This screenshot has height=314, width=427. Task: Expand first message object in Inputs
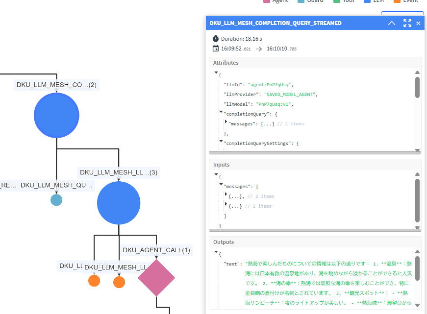coord(226,194)
